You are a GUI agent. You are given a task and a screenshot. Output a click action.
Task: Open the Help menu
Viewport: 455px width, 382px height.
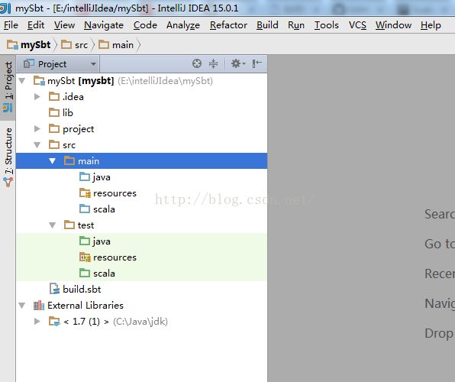pyautogui.click(x=431, y=25)
